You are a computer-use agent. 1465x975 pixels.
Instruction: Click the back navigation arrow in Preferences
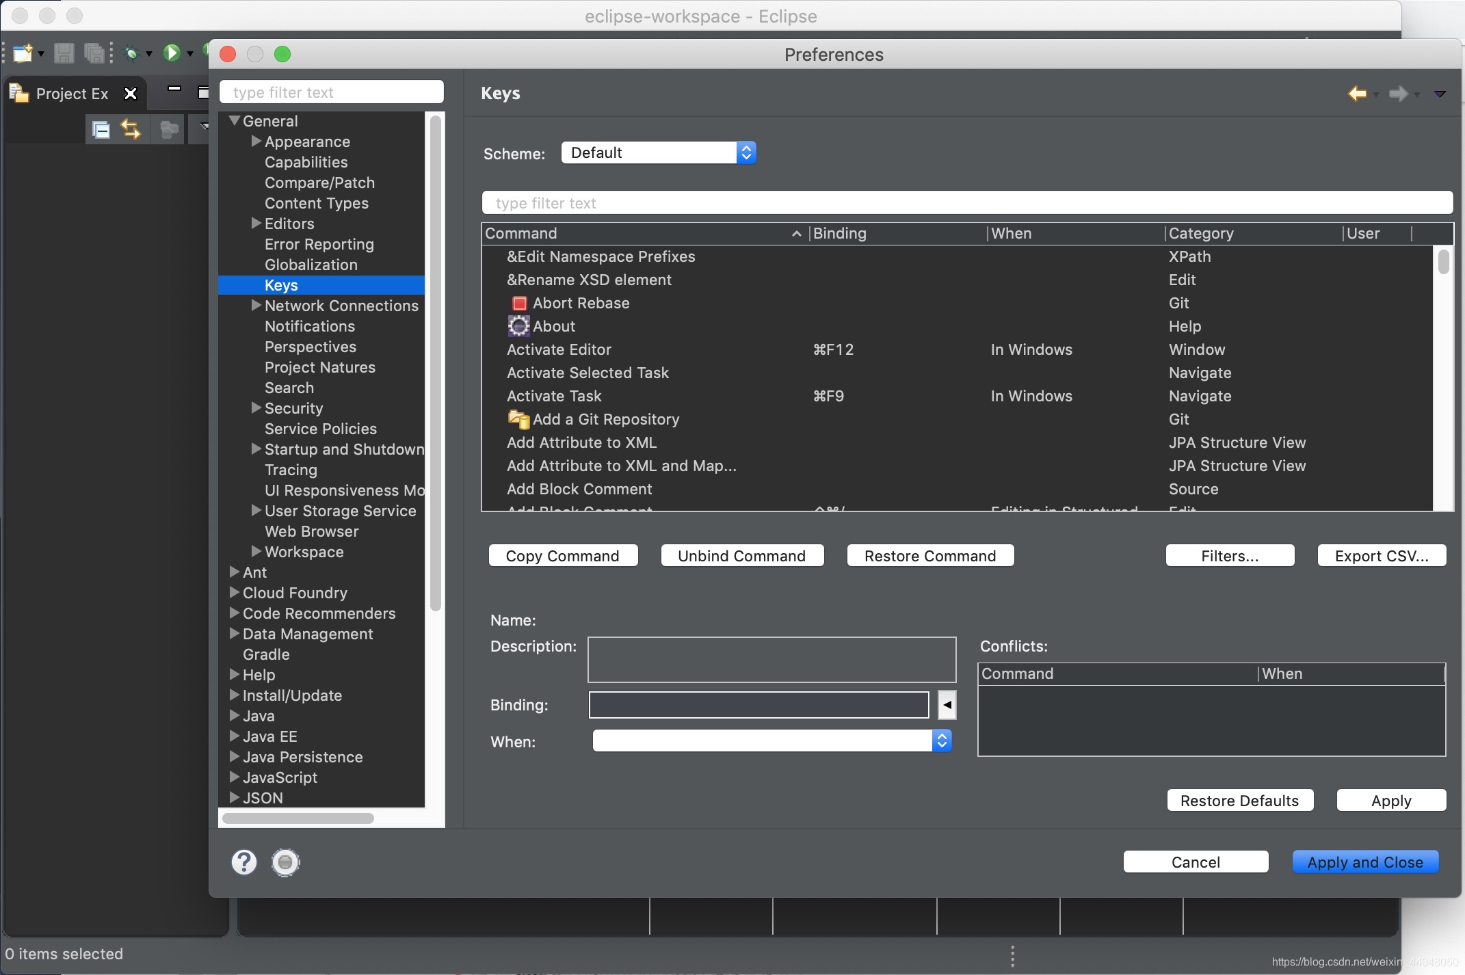click(x=1357, y=94)
